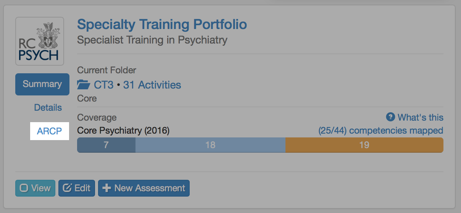Click the dark blue coverage segment labeled 7

[x=106, y=145]
